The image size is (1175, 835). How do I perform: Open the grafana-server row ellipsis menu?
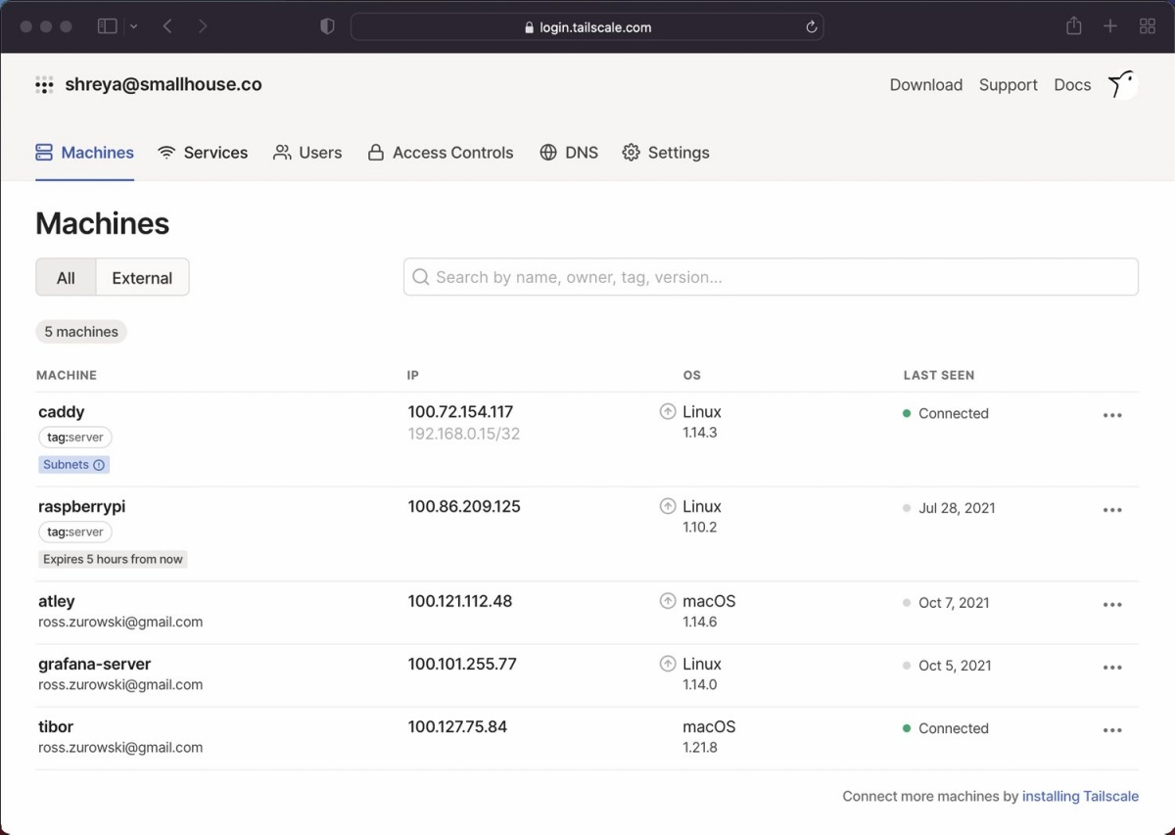[x=1112, y=668]
